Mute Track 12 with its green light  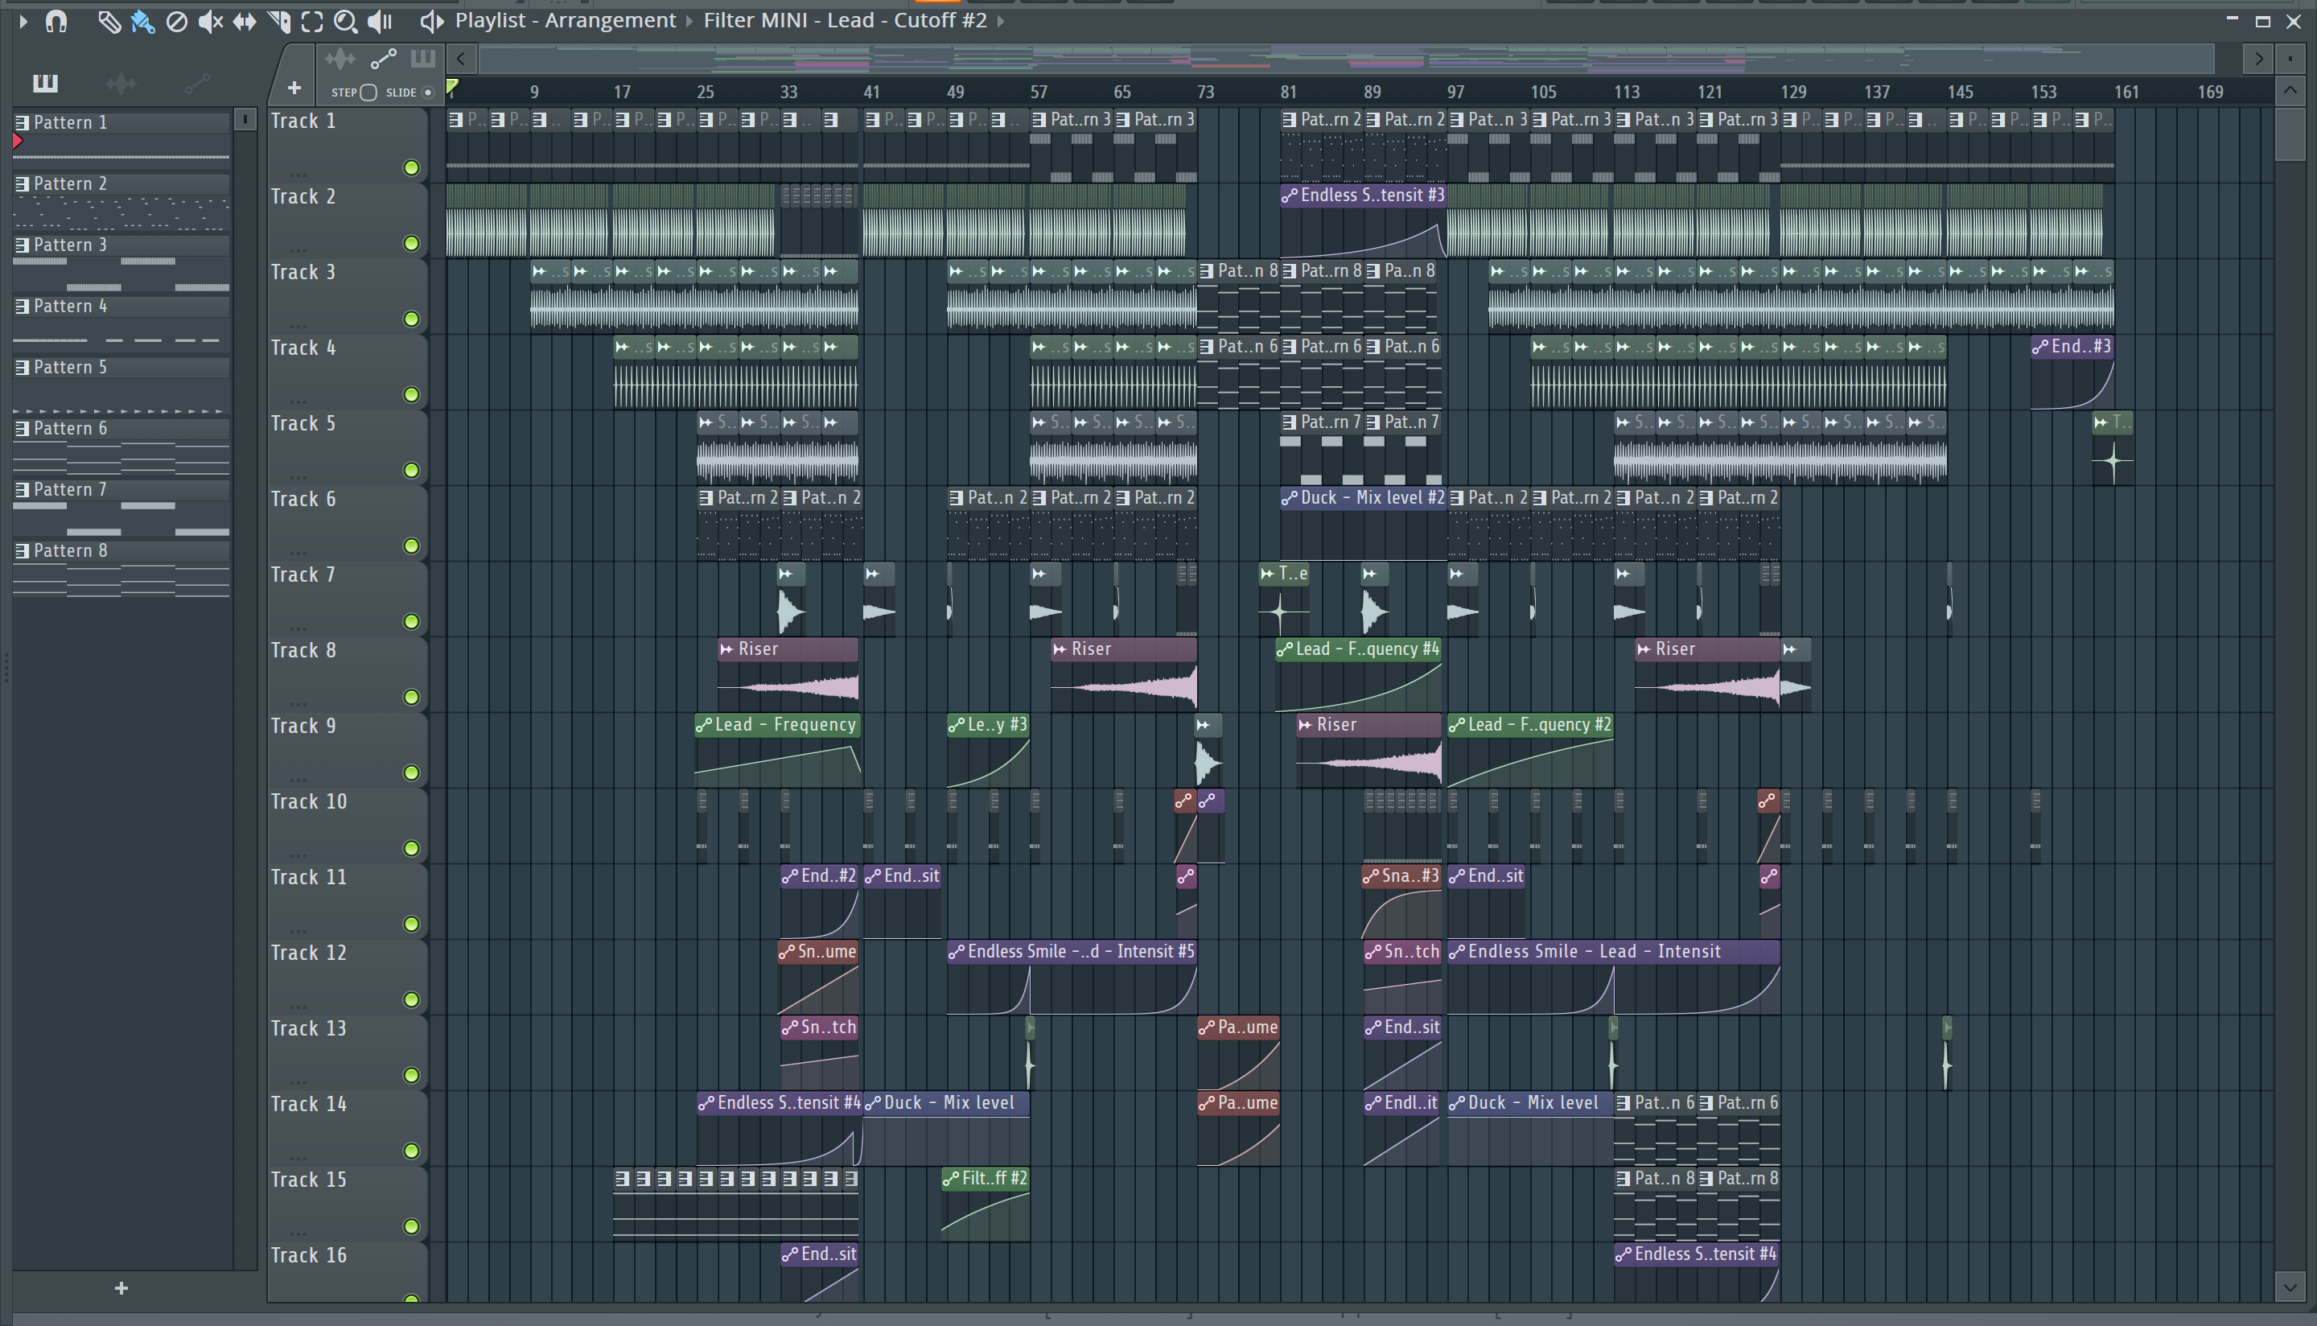coord(411,999)
